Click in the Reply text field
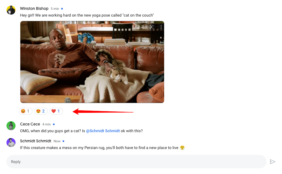282x174 pixels. click(136, 162)
